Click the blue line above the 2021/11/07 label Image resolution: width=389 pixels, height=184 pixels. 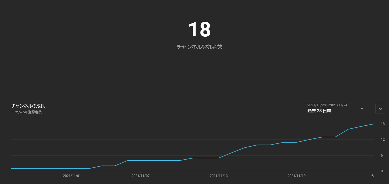(x=141, y=161)
